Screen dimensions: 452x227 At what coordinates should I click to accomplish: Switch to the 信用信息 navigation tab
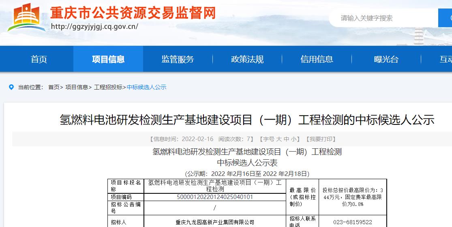click(317, 59)
